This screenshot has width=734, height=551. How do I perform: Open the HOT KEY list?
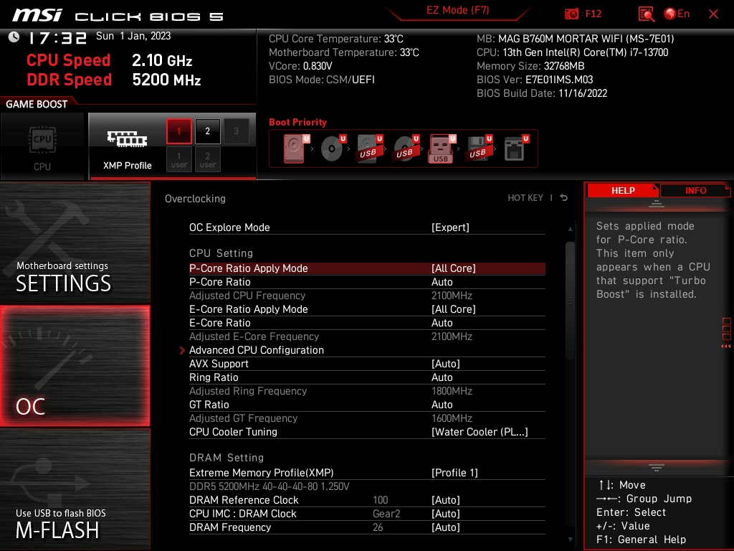(x=525, y=198)
